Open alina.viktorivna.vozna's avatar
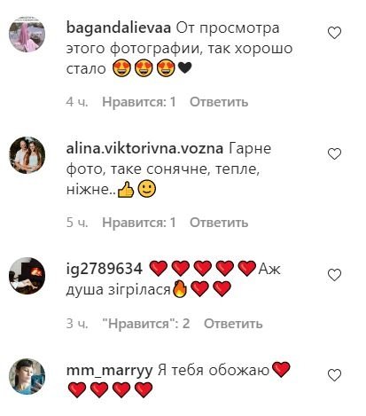The width and height of the screenshot is (366, 416). 27,155
